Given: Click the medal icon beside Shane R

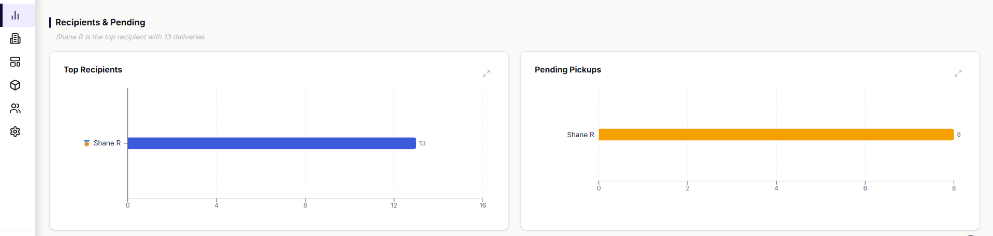Looking at the screenshot, I should (x=86, y=143).
